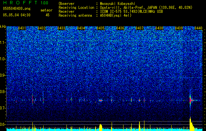The image size is (206, 131).
Task: Click the strong meteor echo near 0439
Action: [x=191, y=100]
